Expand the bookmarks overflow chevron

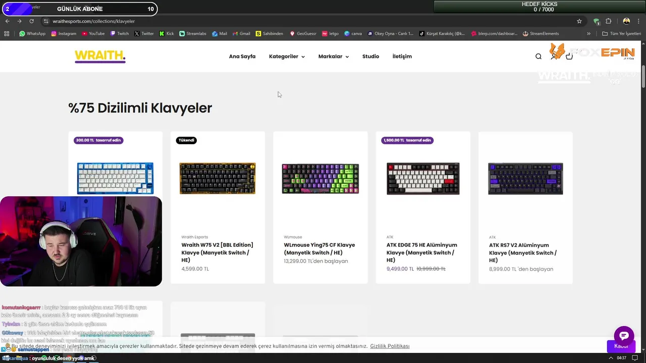588,34
